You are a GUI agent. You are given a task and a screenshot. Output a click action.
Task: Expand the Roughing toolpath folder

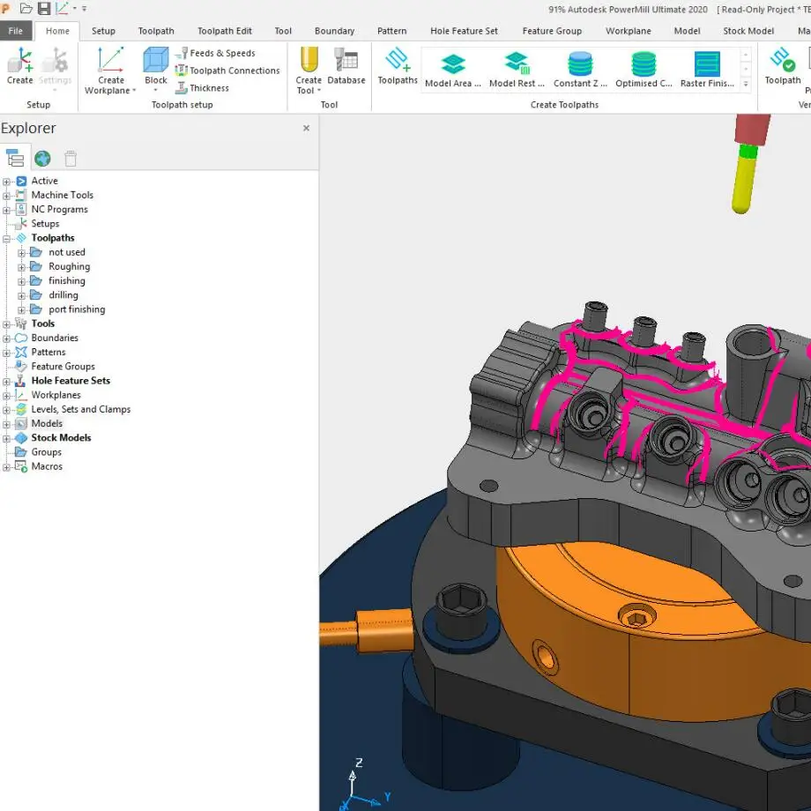(x=22, y=267)
